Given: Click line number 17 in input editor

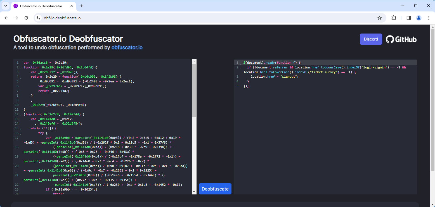Looking at the screenshot, I should (x=17, y=138).
